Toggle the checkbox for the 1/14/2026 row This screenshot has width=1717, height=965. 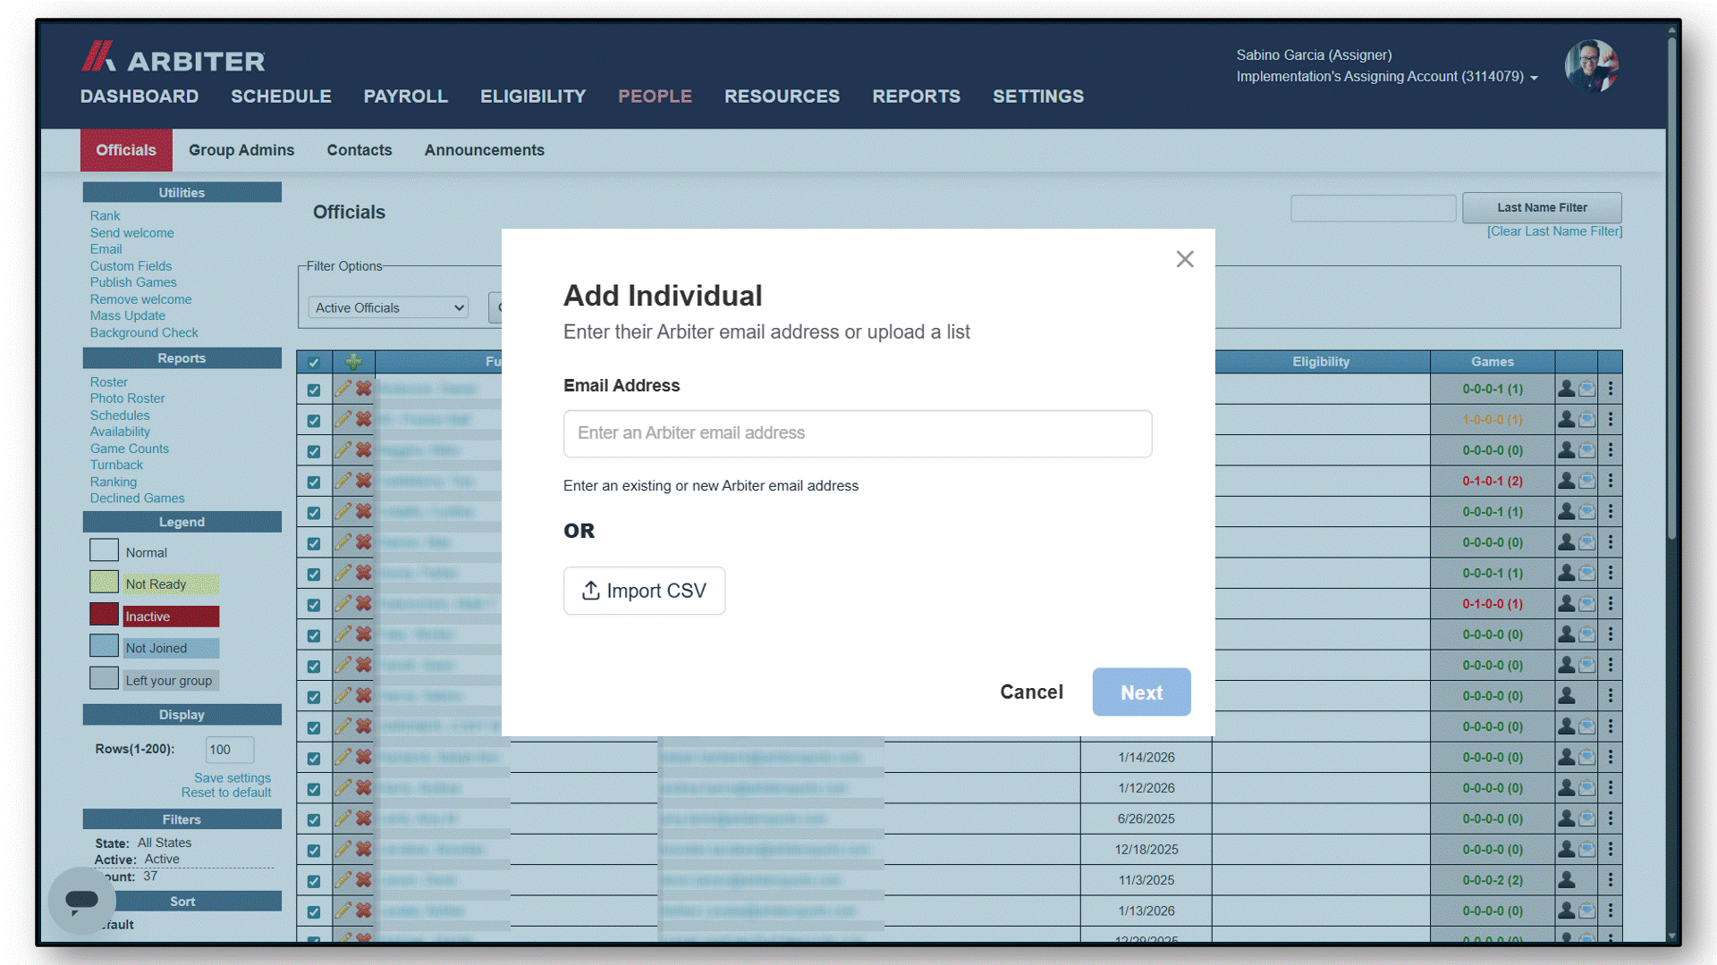[x=314, y=758]
